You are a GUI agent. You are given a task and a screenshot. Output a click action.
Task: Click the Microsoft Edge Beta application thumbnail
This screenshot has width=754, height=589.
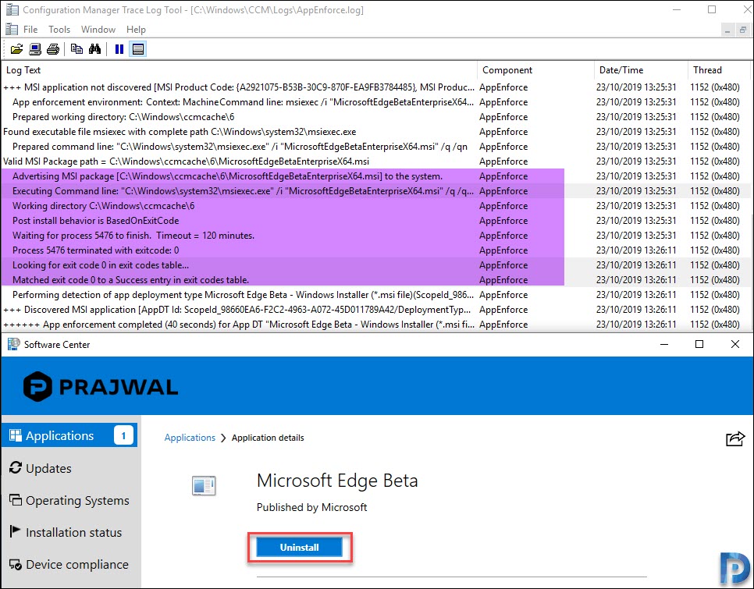click(x=204, y=485)
